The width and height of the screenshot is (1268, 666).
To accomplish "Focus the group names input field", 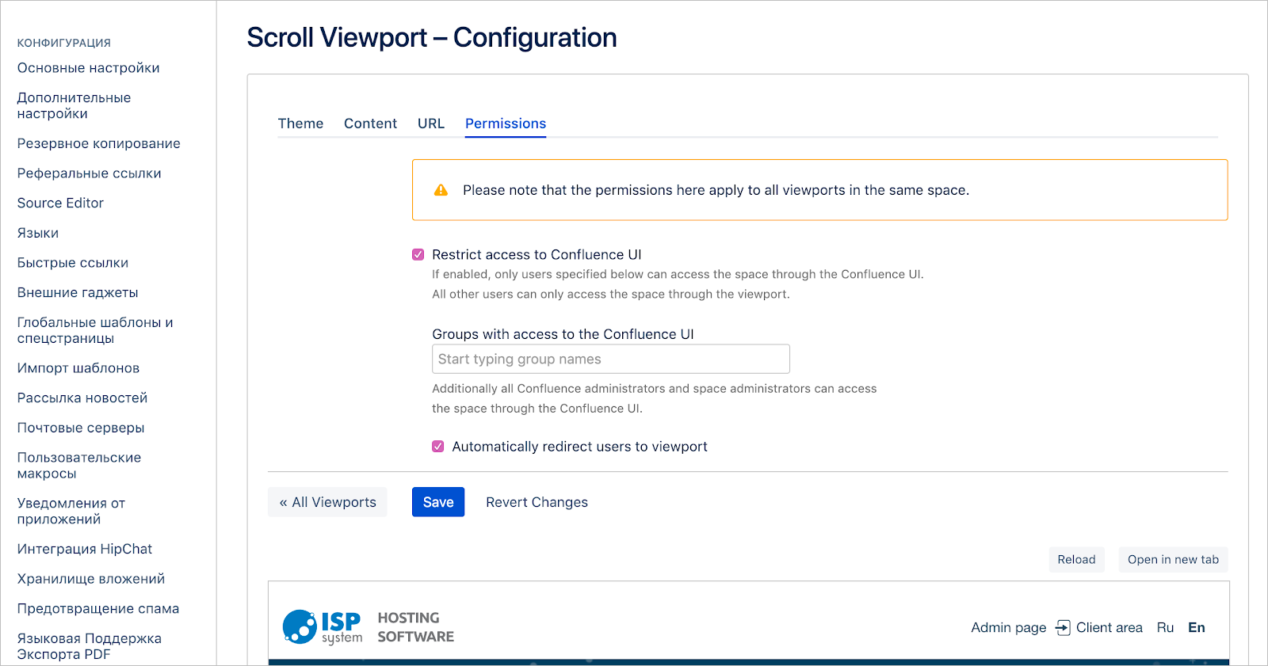I will [611, 359].
